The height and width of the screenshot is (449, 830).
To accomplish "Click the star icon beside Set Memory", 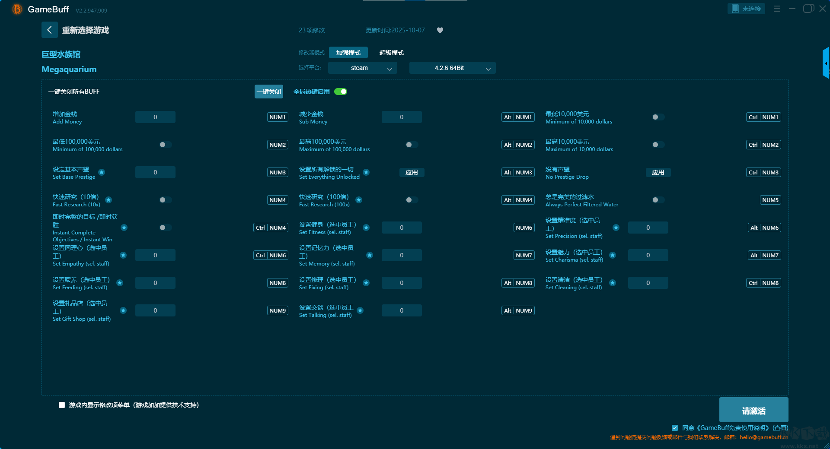I will pyautogui.click(x=370, y=255).
